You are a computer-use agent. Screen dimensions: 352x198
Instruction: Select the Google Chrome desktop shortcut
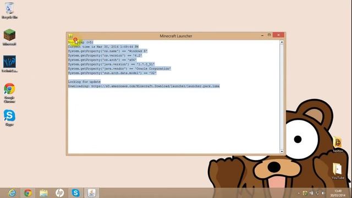point(9,93)
